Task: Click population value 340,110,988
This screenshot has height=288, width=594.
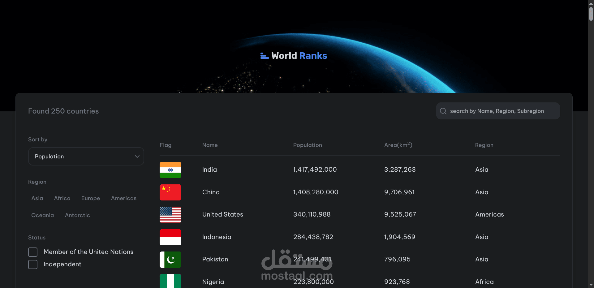Action: pos(312,214)
